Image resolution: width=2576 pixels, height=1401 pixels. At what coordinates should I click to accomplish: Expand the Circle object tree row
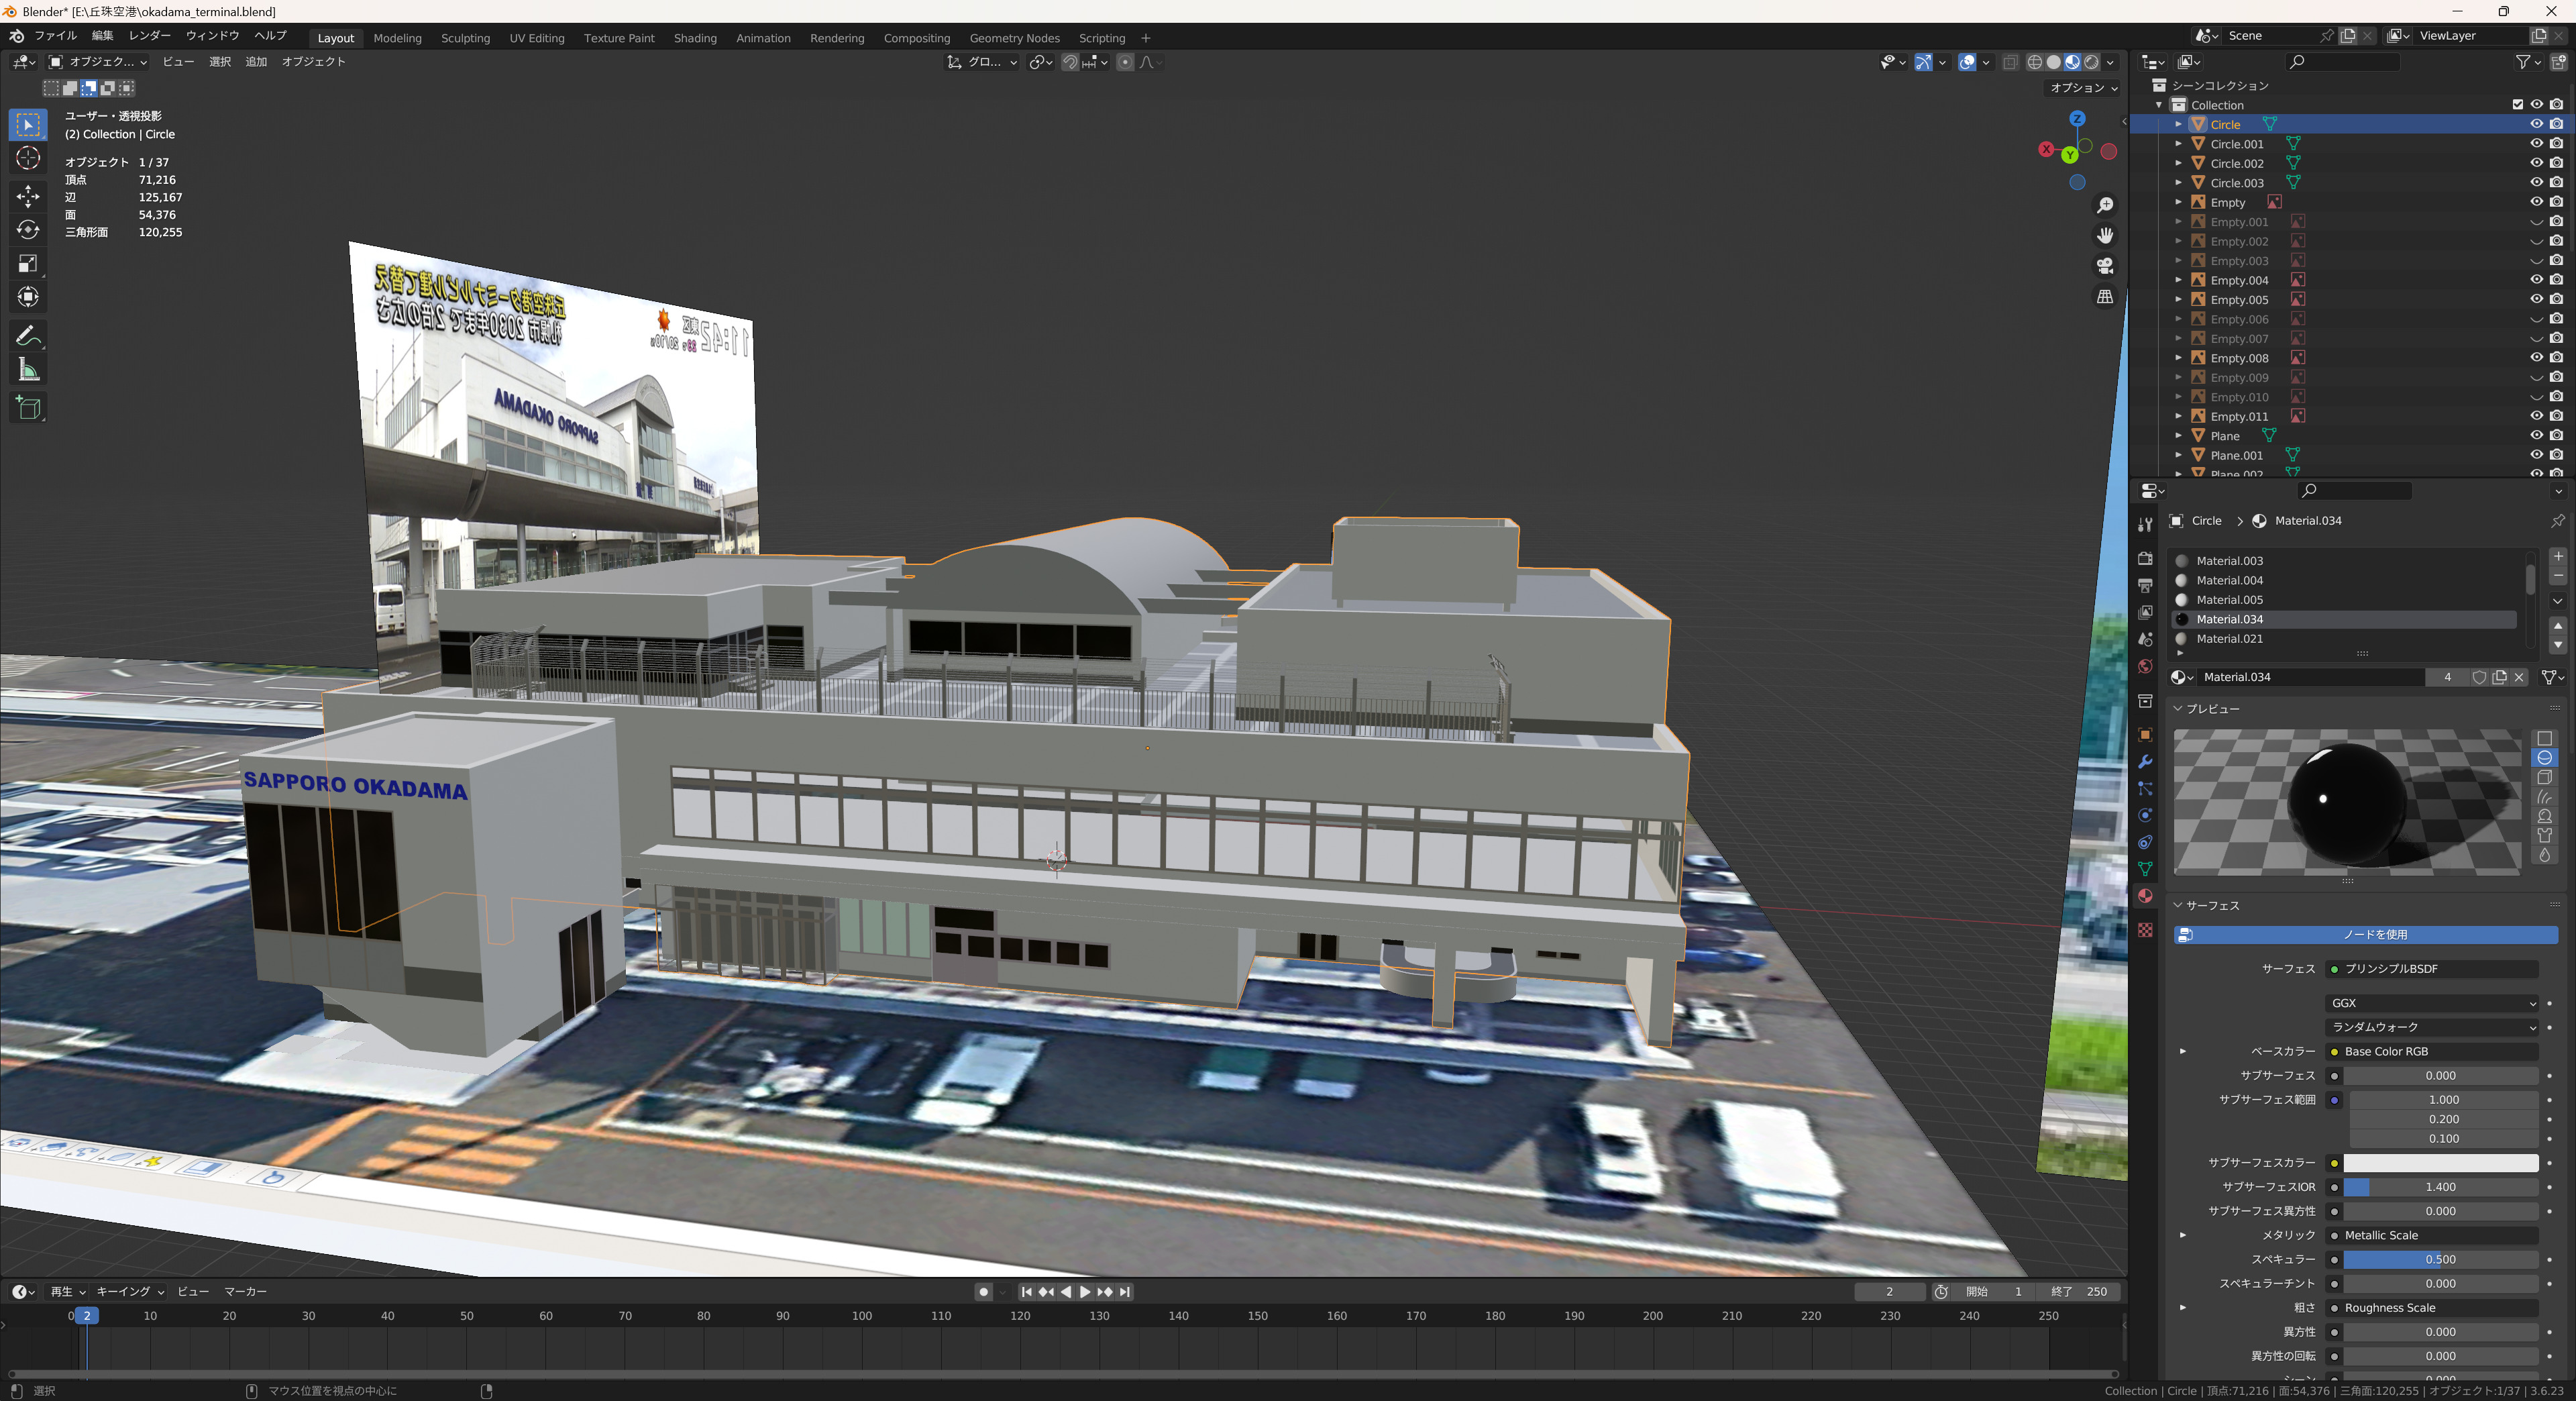point(2178,124)
